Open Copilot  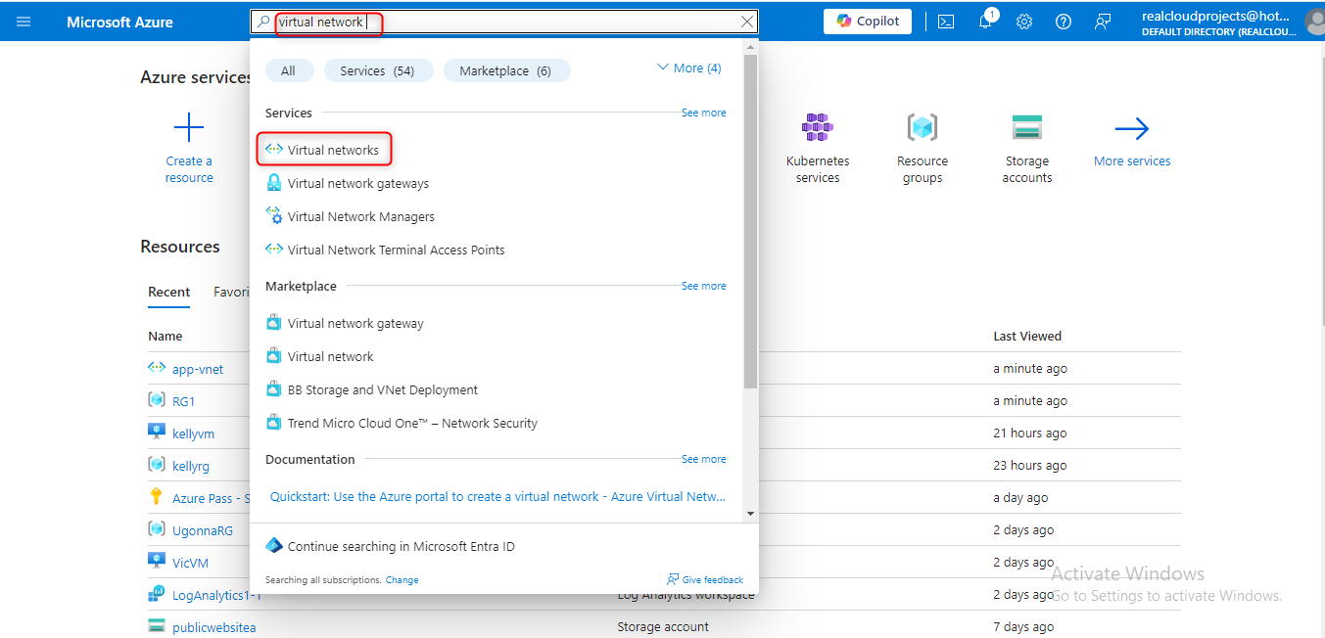(868, 22)
